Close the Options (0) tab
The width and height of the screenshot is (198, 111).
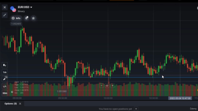coord(20,104)
